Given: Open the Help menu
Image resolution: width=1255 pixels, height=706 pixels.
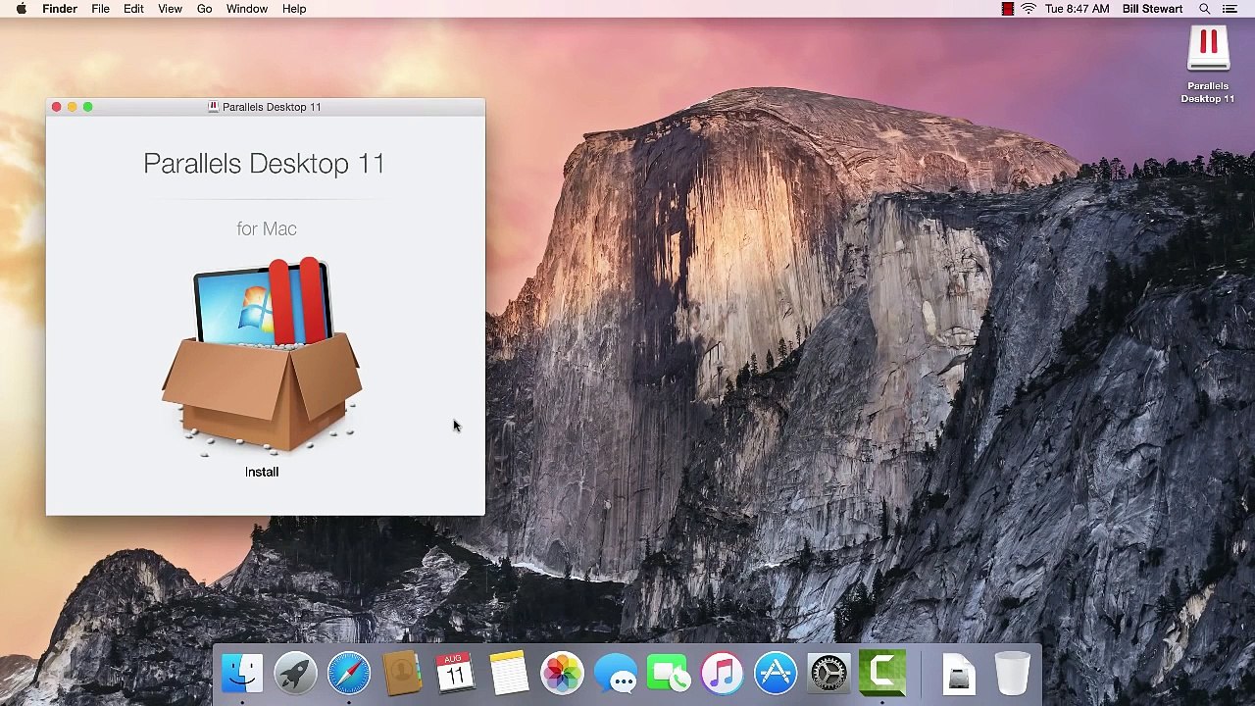Looking at the screenshot, I should point(294,9).
